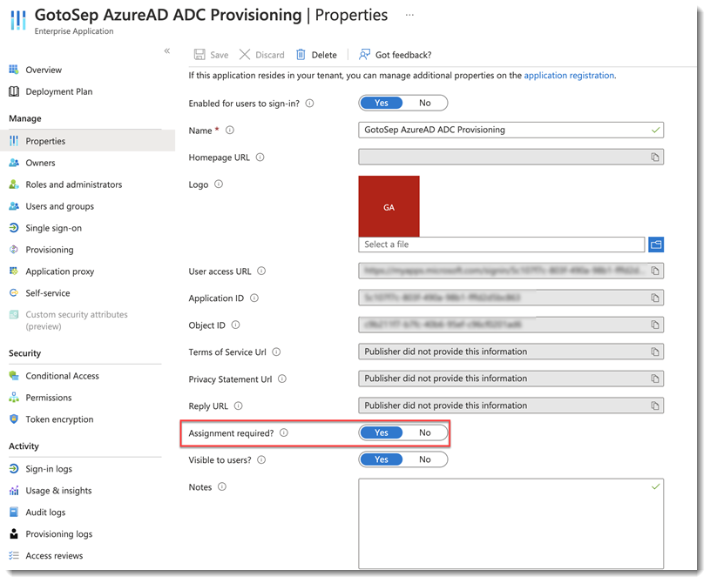Viewport: 710px width, 583px height.
Task: Show the Visible to users info tooltip
Action: pyautogui.click(x=261, y=459)
